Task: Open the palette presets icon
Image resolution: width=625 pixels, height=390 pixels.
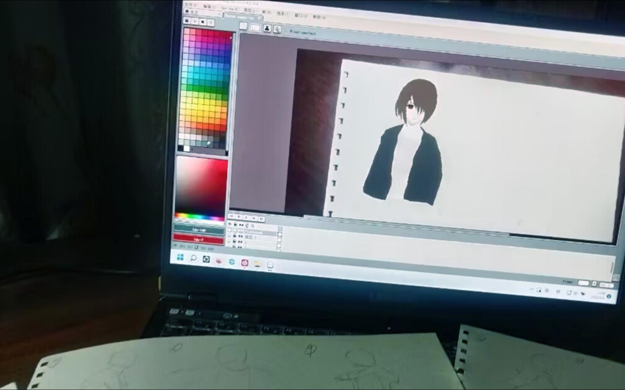Action: pyautogui.click(x=203, y=22)
